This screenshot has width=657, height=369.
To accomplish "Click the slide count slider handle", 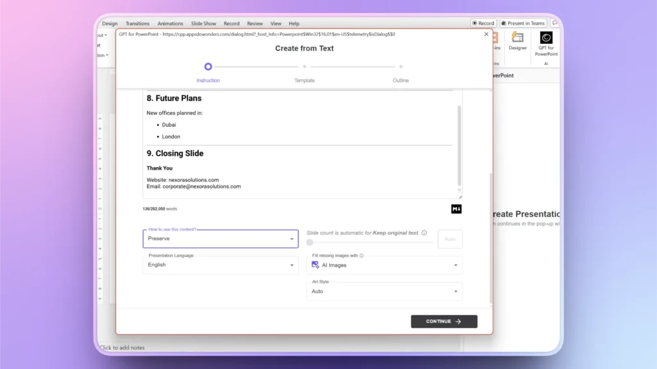I will (x=310, y=242).
